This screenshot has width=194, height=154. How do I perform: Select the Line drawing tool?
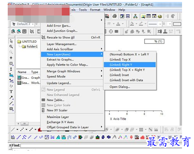point(11,103)
